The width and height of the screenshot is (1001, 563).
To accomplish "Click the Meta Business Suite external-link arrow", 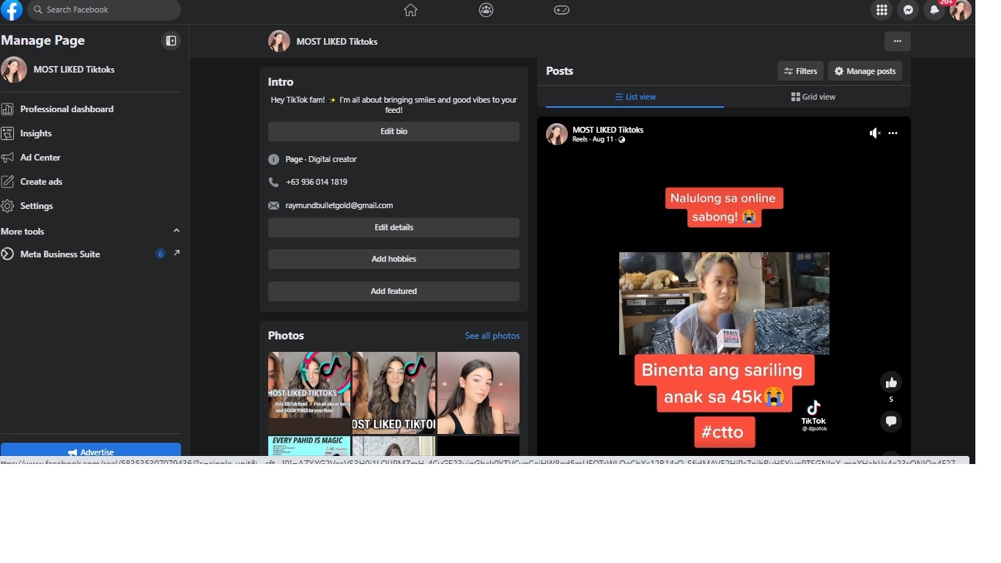I will coord(177,254).
